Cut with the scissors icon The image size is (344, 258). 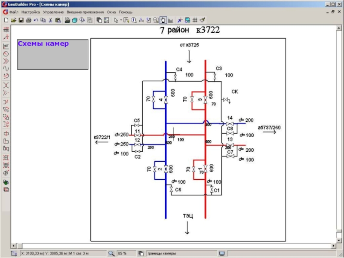point(50,20)
